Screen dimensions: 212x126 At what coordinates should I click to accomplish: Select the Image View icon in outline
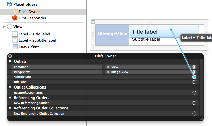pyautogui.click(x=15, y=46)
